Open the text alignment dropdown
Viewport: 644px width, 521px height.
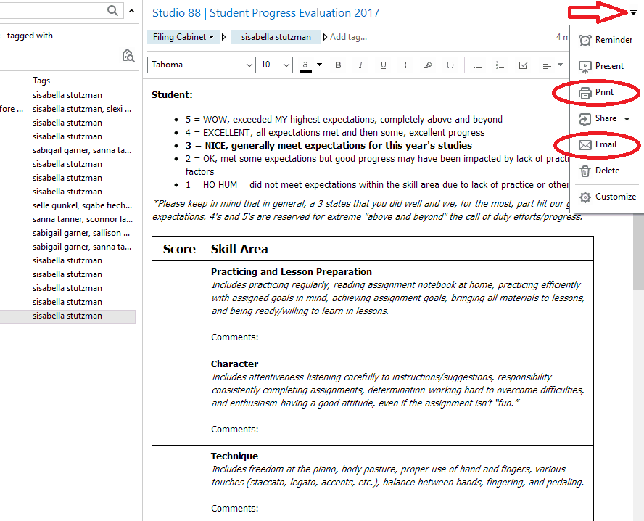[553, 65]
